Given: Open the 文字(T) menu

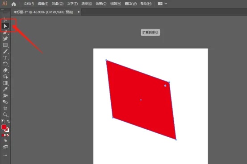Looking at the screenshot, I should (x=72, y=4).
